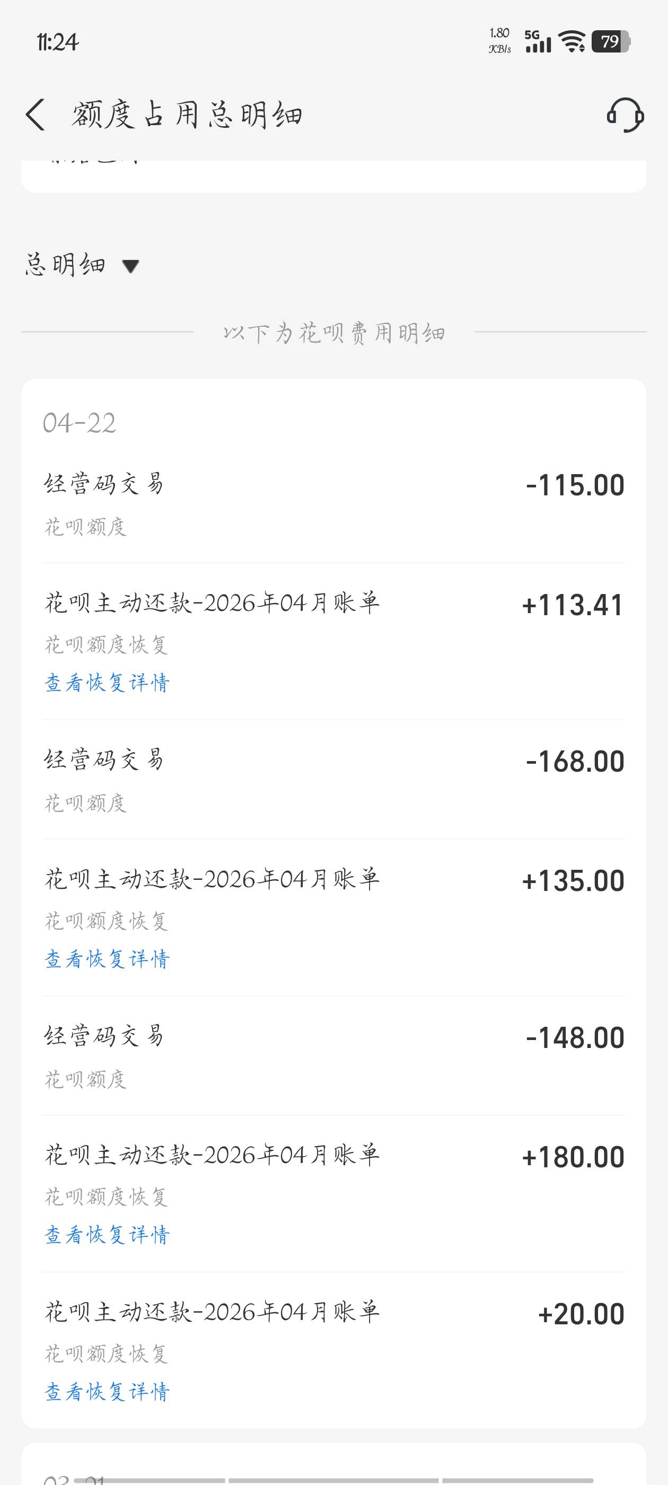View 查看恢复详情 under the +20.00 repayment
The height and width of the screenshot is (1485, 668).
107,1392
